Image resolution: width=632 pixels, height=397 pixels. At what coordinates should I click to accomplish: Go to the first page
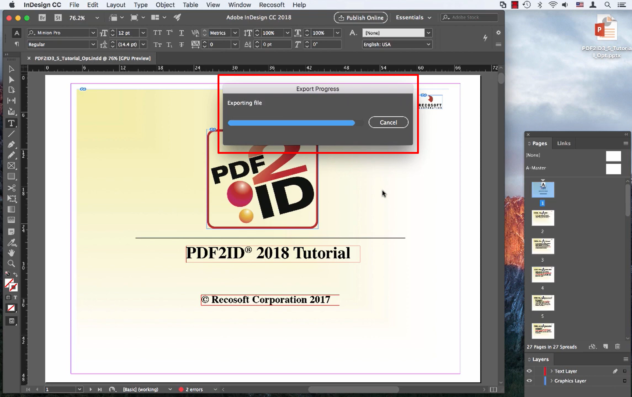point(28,389)
